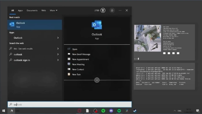202x114 pixels.
Task: Click the New Meeting icon
Action: [x=69, y=64]
